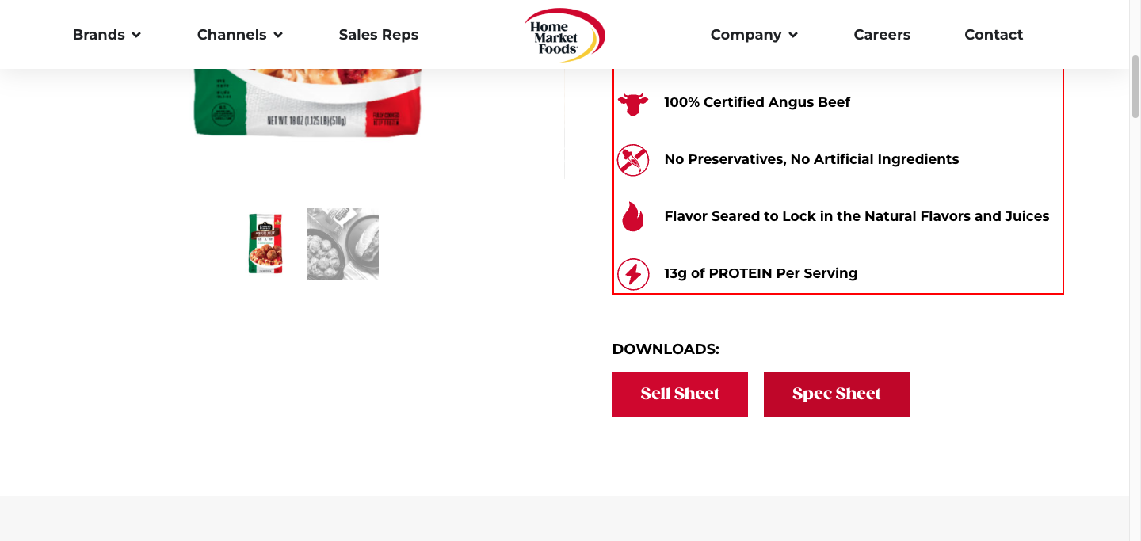Click the protein lightning bolt icon
1141x541 pixels.
tap(633, 274)
